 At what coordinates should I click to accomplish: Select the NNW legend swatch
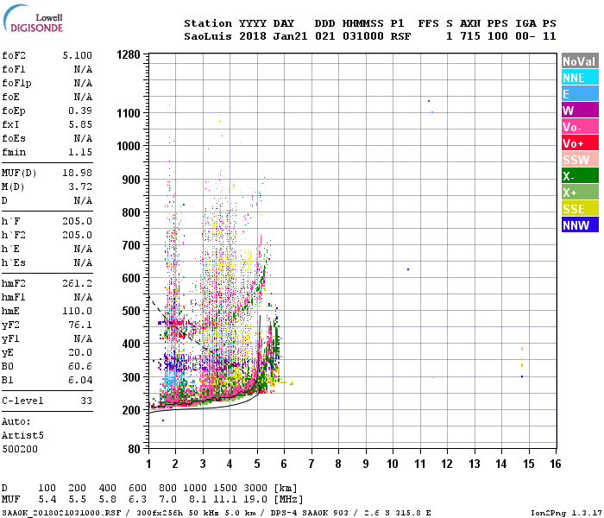point(580,225)
